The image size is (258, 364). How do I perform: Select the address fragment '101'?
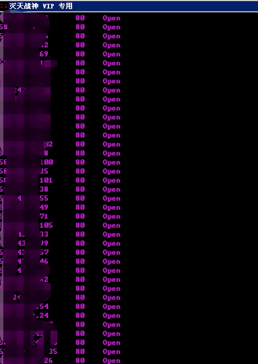coord(46,180)
